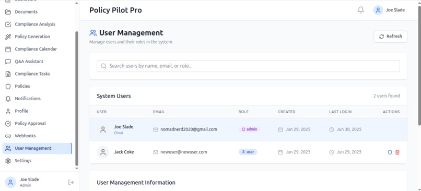Click the EMAIL column header
Image resolution: width=421 pixels, height=191 pixels.
click(x=159, y=112)
